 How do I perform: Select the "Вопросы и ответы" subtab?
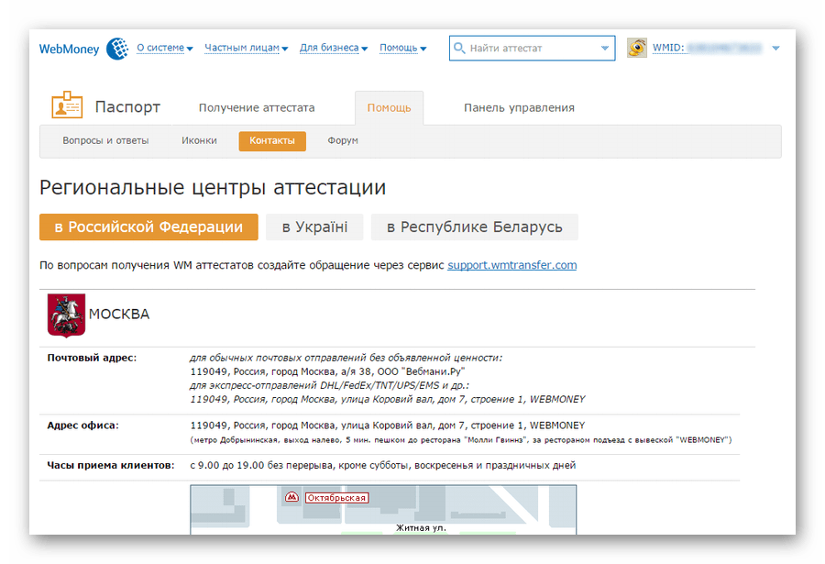(x=105, y=141)
